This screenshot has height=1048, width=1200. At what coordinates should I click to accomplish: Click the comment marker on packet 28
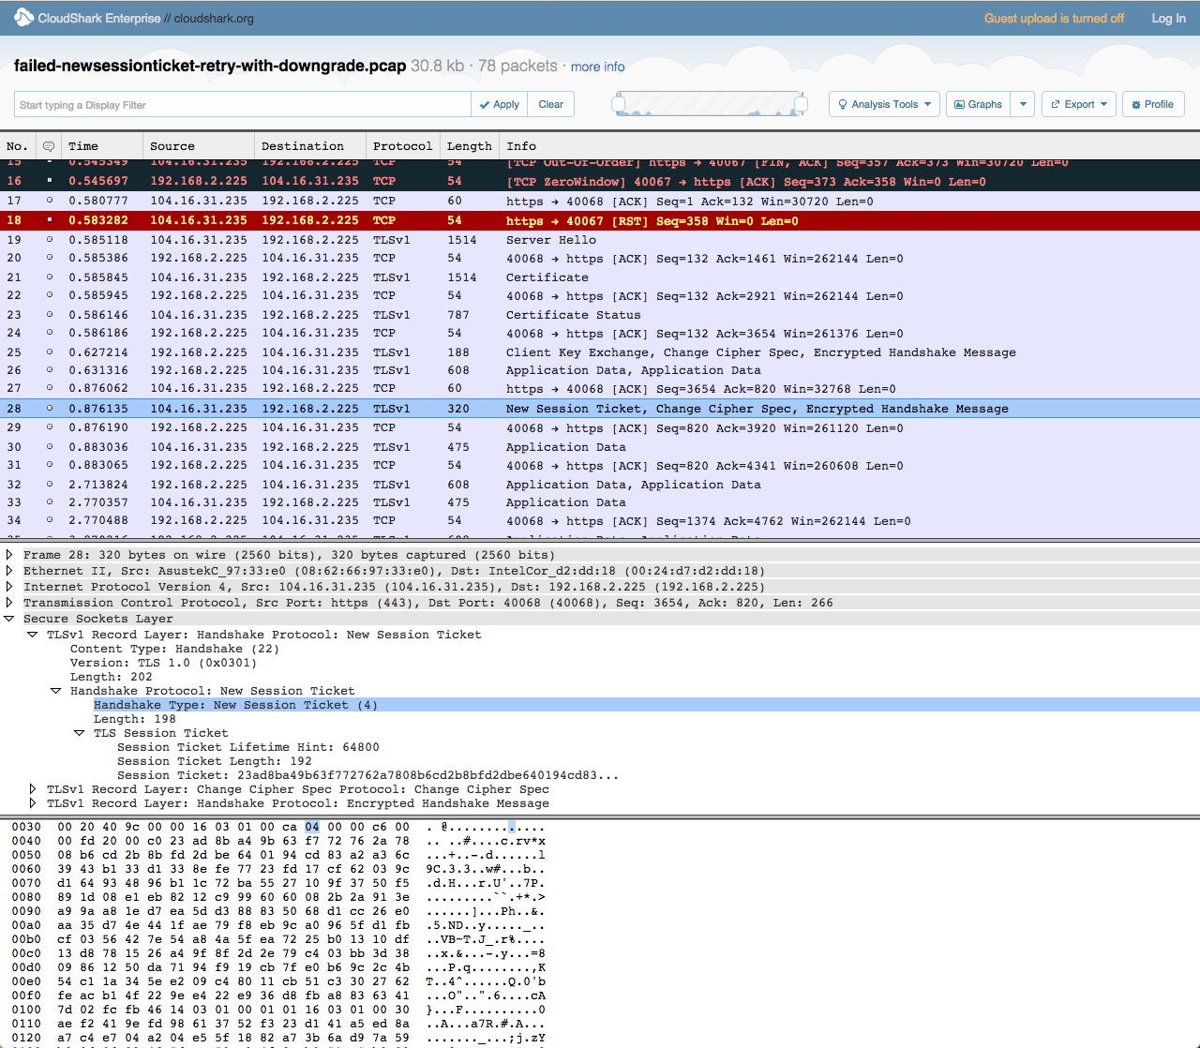[x=50, y=409]
